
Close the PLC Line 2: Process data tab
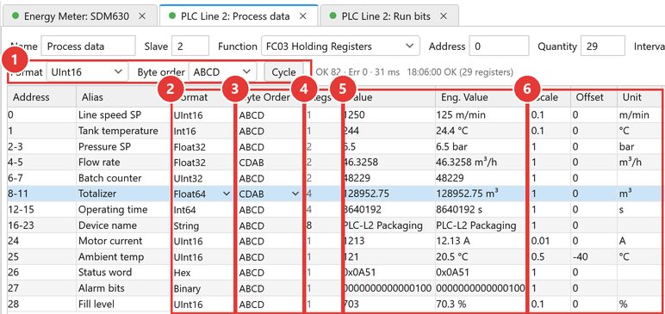click(303, 16)
